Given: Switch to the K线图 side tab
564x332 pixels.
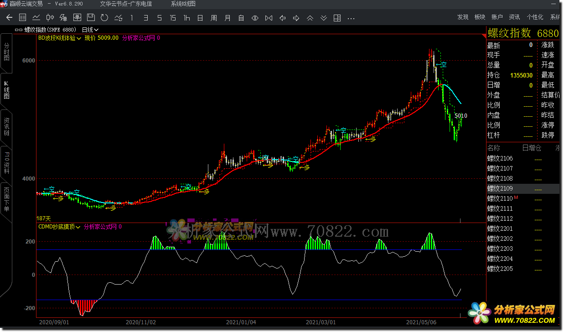Looking at the screenshot, I should pos(6,90).
